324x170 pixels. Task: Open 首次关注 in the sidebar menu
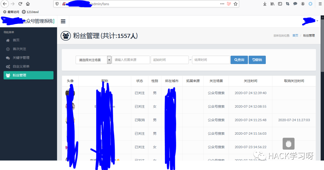click(x=19, y=49)
